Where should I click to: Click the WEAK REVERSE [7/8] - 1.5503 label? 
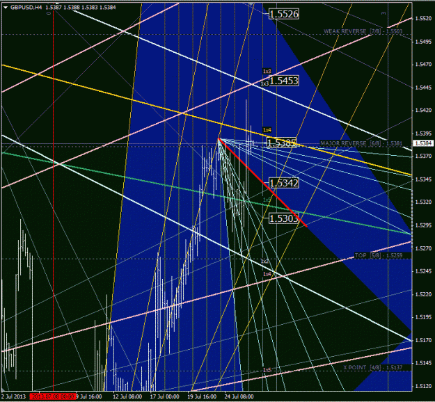(x=363, y=31)
